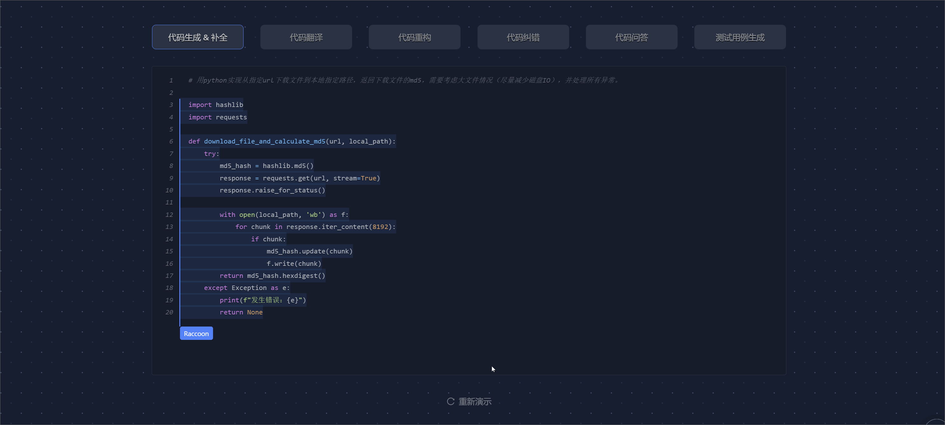Screen dimensions: 945x425
Task: Click the return md5_hash.hexdigest() line
Action: (272, 275)
